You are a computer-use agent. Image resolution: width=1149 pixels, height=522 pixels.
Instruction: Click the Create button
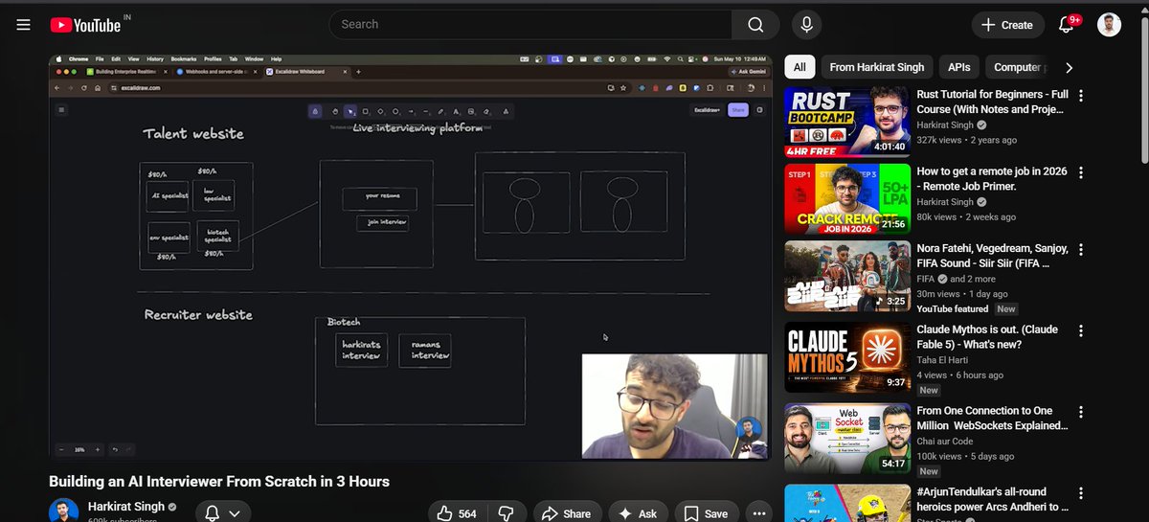pos(1006,25)
